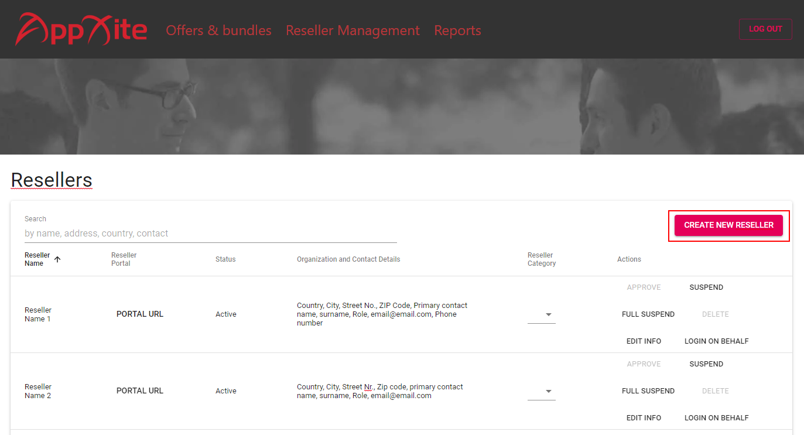Screen dimensions: 804x435
Task: Click Active status of Reseller Name 2
Action: [x=226, y=391]
